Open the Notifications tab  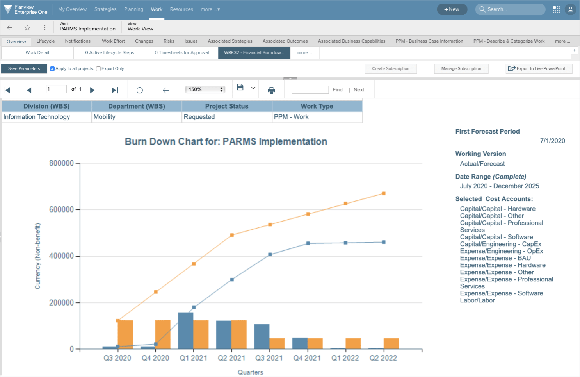click(78, 41)
